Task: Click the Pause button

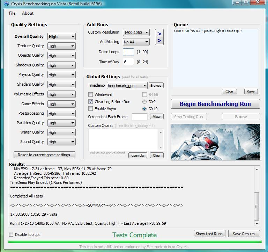Action: (x=241, y=117)
